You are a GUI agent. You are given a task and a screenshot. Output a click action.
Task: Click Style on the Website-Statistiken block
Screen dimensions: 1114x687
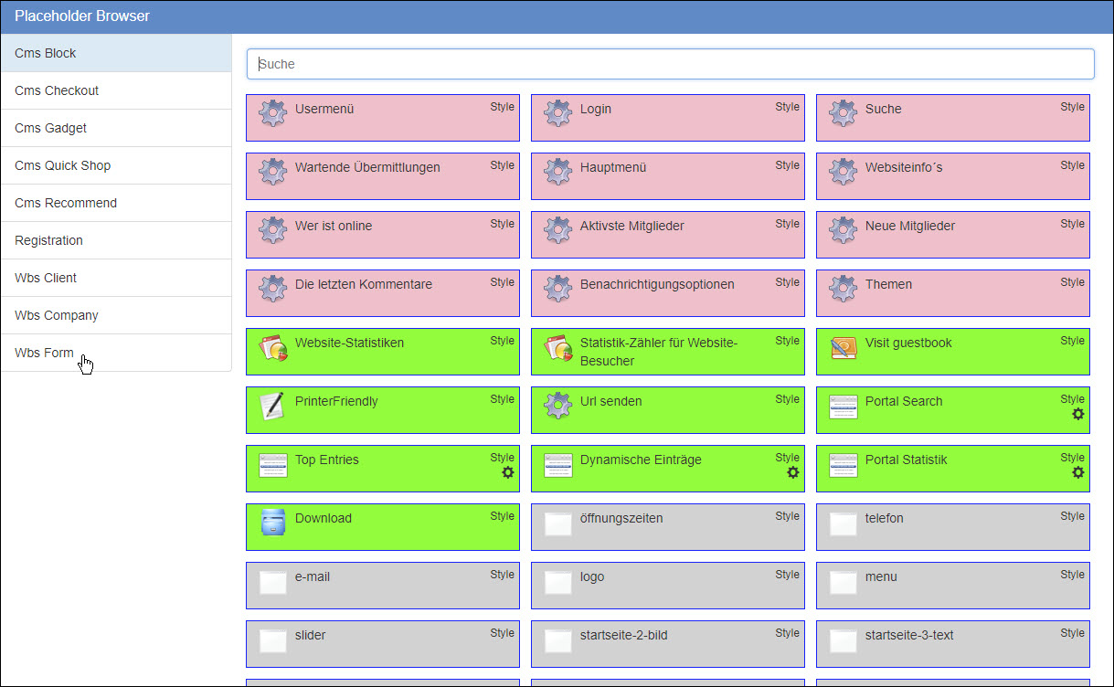503,341
